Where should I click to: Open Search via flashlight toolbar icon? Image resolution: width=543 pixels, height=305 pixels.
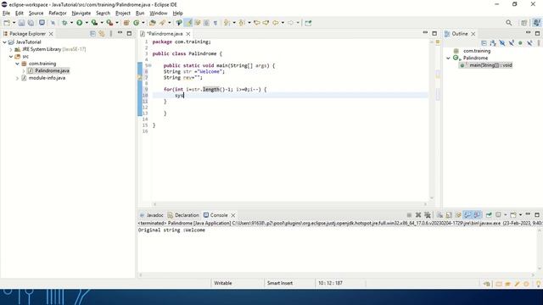tap(162, 23)
